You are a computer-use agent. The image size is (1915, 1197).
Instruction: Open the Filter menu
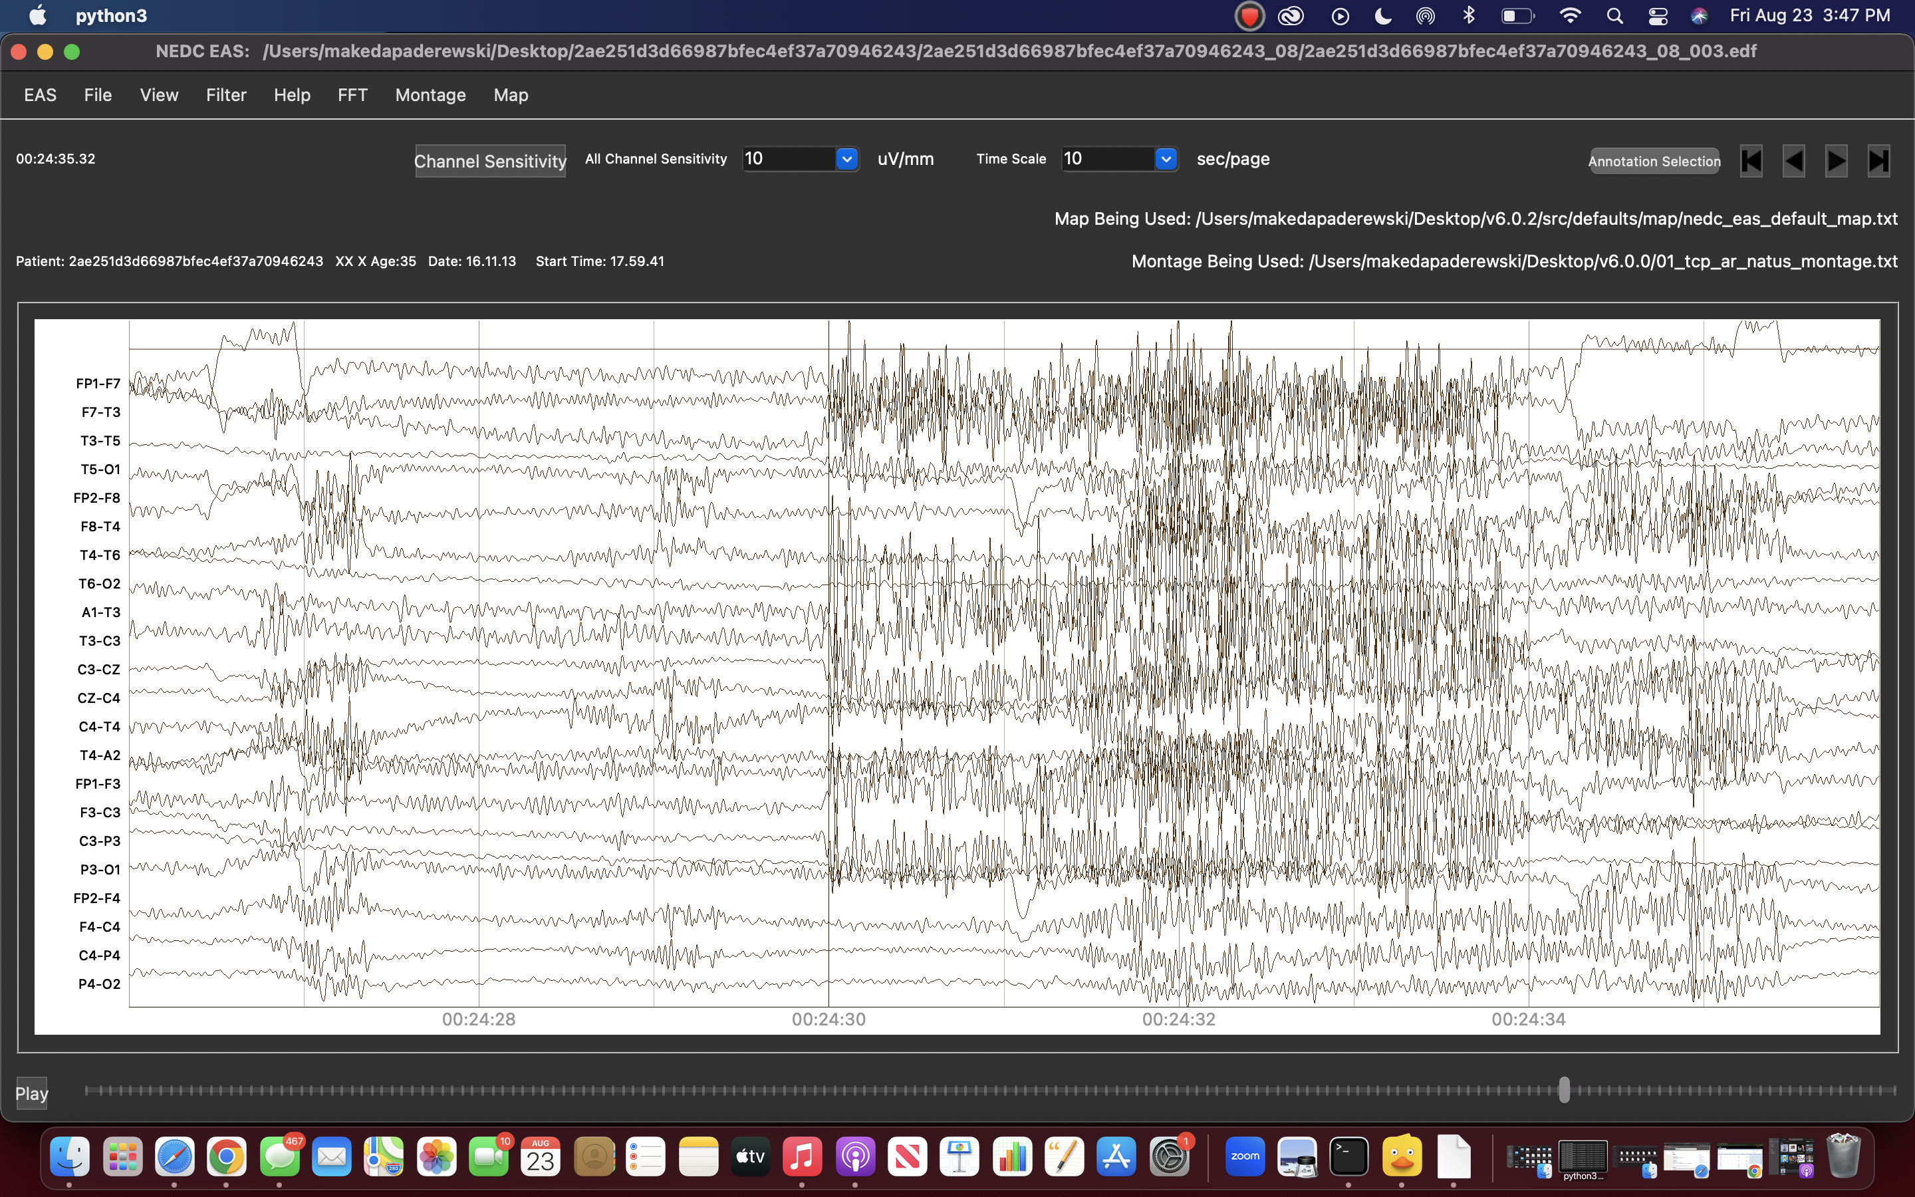tap(226, 95)
